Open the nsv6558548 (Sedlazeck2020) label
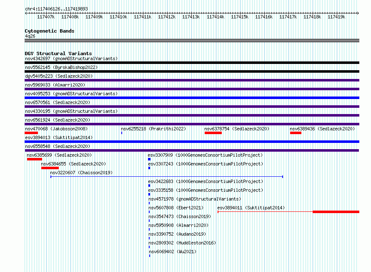 [x=58, y=146]
